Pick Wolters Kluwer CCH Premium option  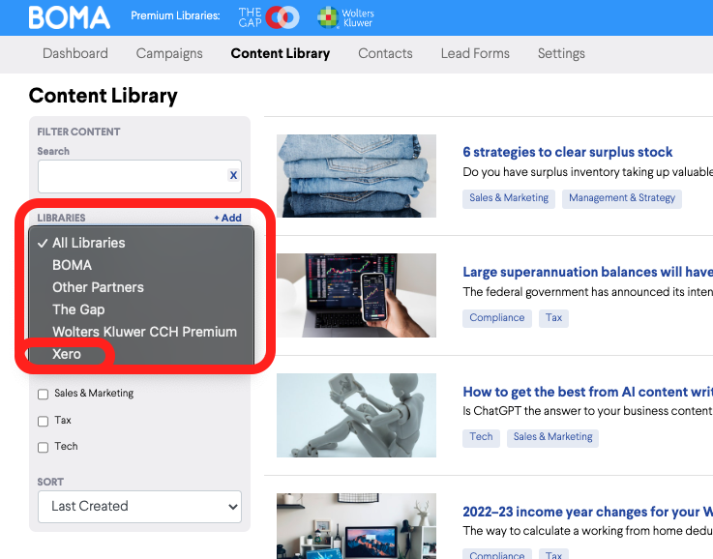tap(141, 332)
